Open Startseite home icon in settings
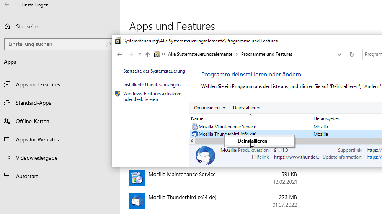 tap(7, 26)
